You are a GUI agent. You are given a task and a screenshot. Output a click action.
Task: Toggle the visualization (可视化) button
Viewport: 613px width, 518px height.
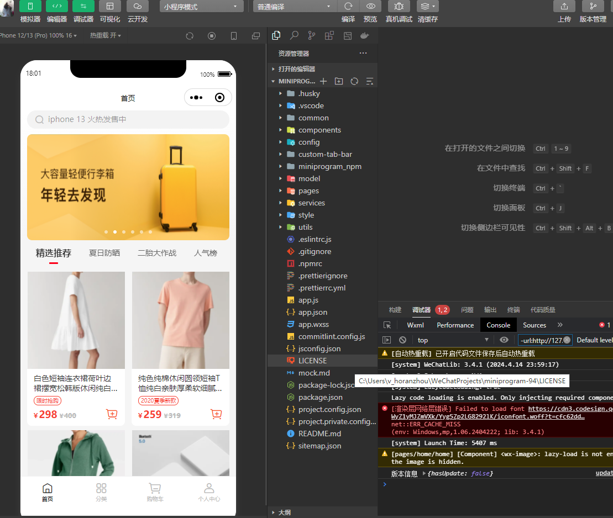click(110, 6)
